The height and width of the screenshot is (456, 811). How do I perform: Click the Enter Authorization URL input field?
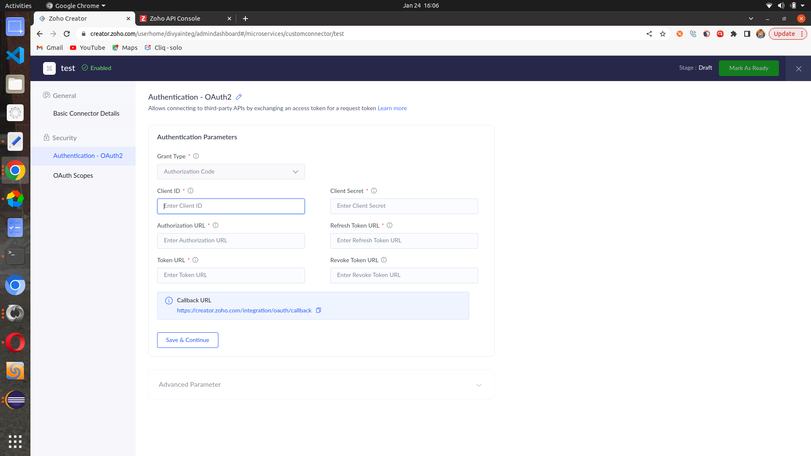[231, 241]
